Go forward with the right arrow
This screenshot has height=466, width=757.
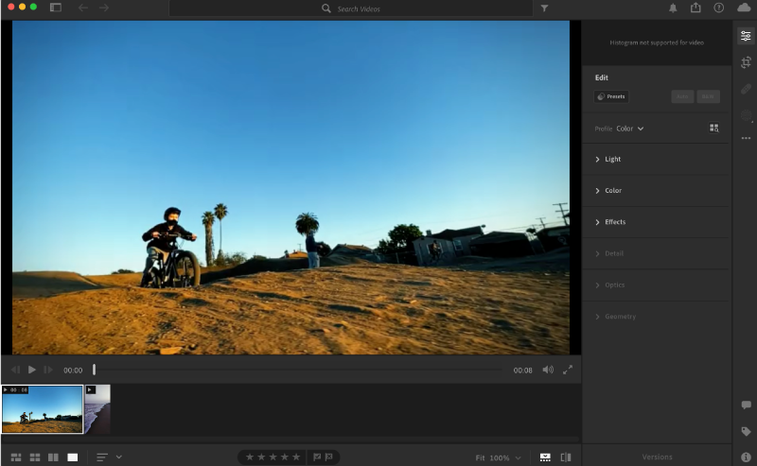click(104, 8)
